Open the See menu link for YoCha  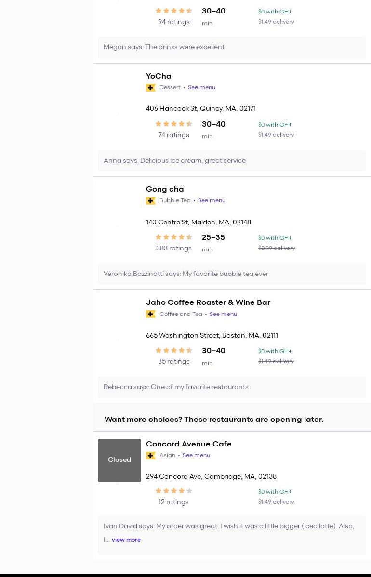(201, 88)
